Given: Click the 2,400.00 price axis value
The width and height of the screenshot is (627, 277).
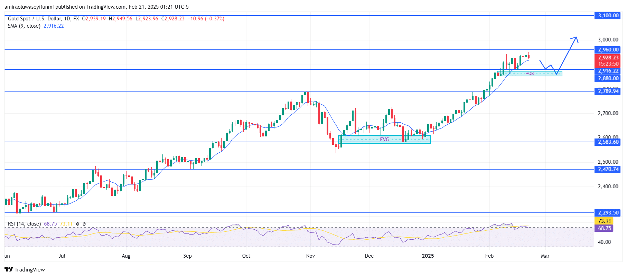Looking at the screenshot, I should [608, 187].
